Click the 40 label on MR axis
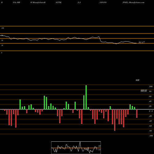The height and width of the screenshot is (154, 154). (x=150, y=101)
